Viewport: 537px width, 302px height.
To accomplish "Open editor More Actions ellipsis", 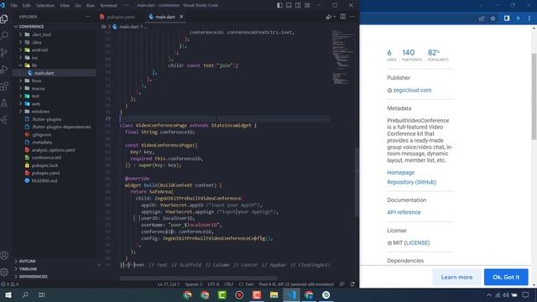I will 352,17.
